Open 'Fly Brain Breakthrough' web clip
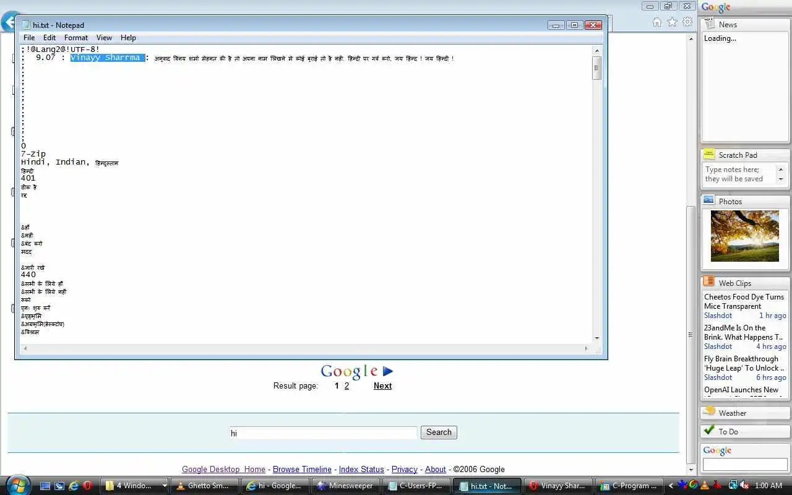 tap(744, 363)
